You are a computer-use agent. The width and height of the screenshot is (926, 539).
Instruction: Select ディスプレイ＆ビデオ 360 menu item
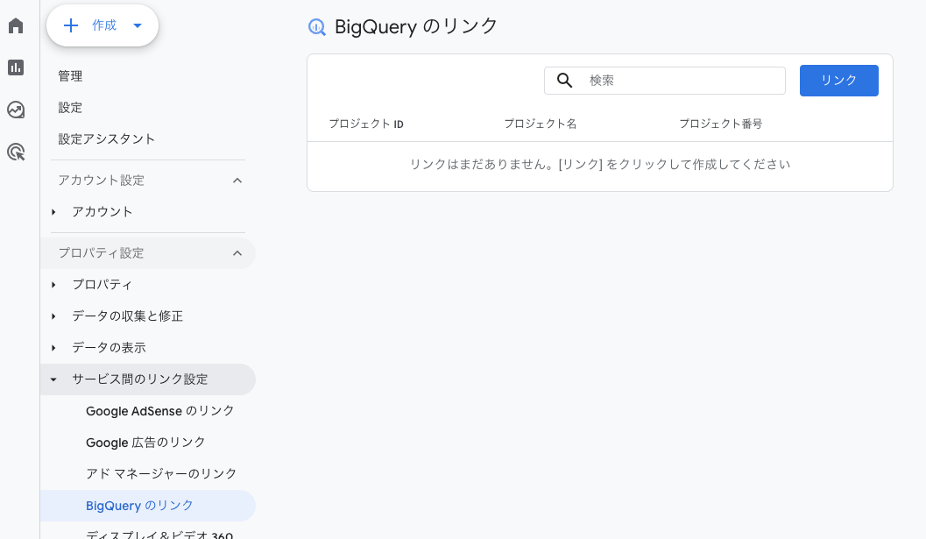159,535
